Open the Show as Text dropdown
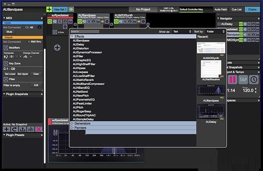Image resolution: width=263 pixels, height=171 pixels. click(182, 32)
